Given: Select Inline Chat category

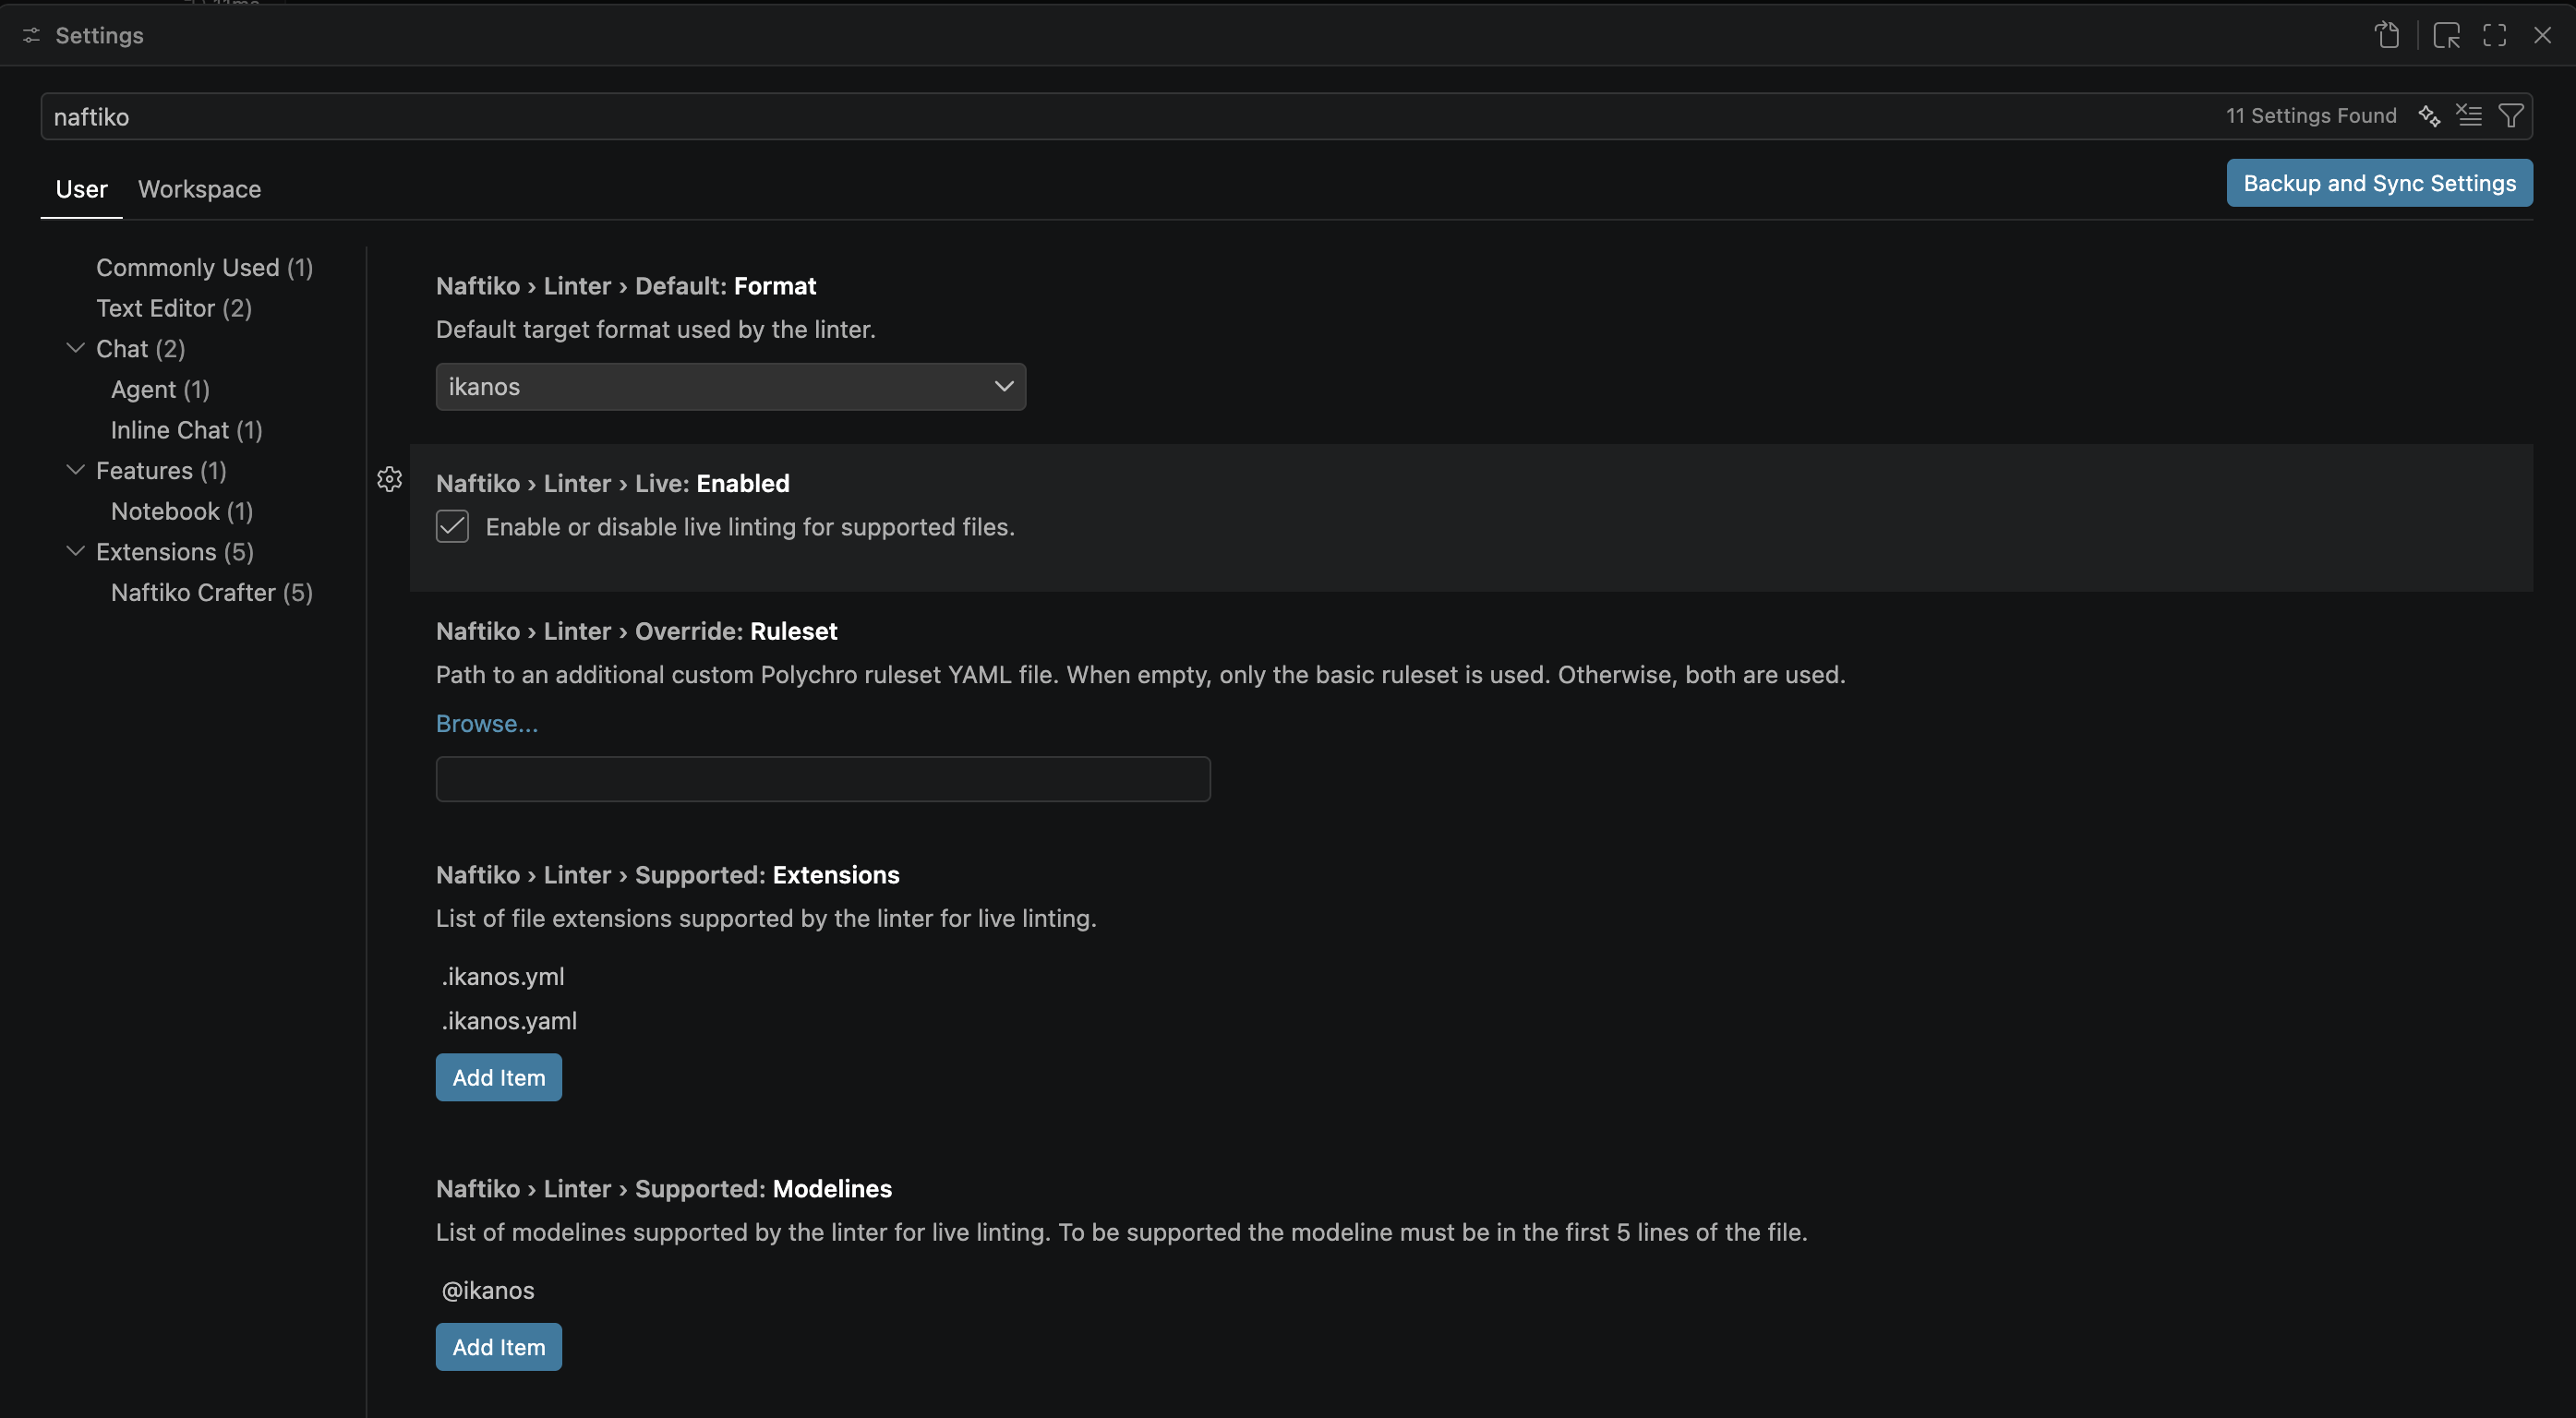Looking at the screenshot, I should [x=186, y=430].
